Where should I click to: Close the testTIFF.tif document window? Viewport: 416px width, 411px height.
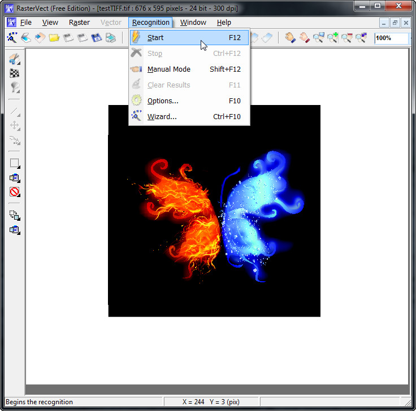click(406, 23)
